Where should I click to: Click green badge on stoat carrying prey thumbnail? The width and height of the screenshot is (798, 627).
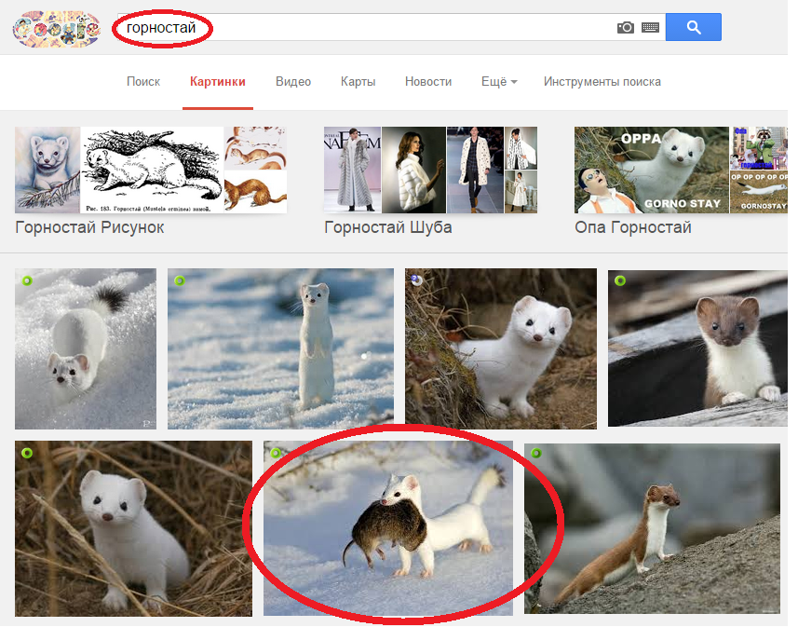pyautogui.click(x=276, y=453)
